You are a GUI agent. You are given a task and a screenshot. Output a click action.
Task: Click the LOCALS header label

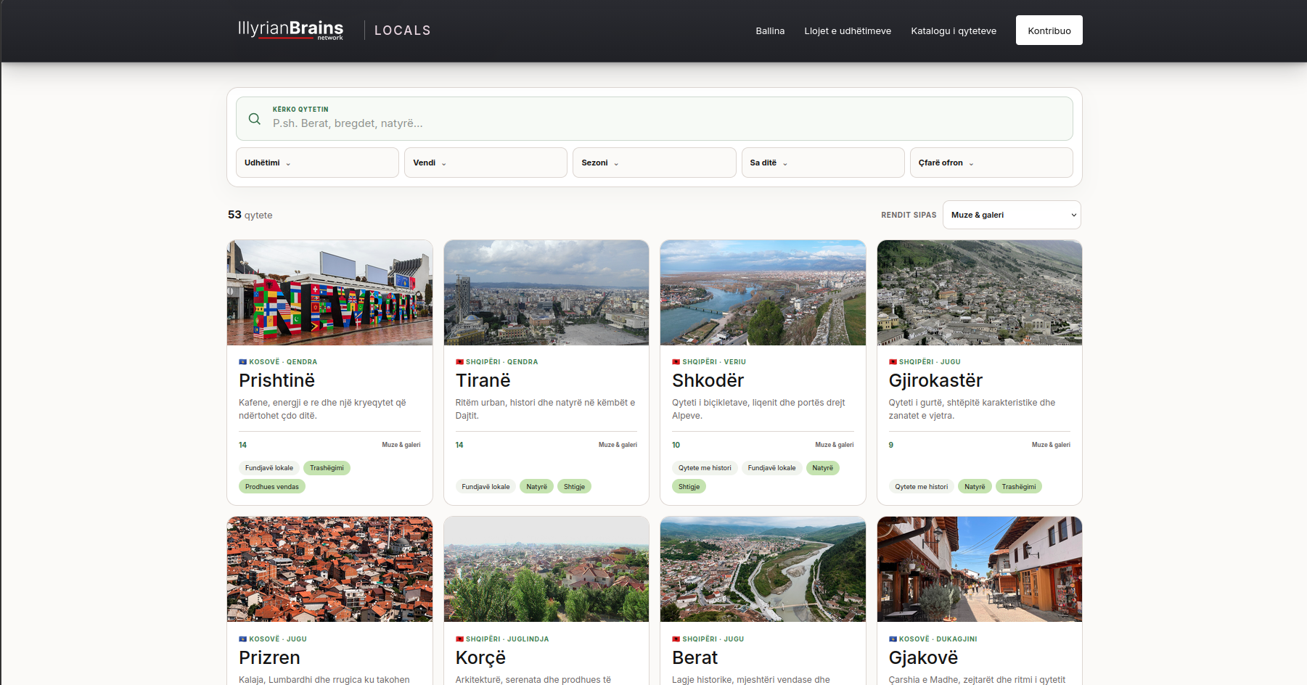click(403, 30)
